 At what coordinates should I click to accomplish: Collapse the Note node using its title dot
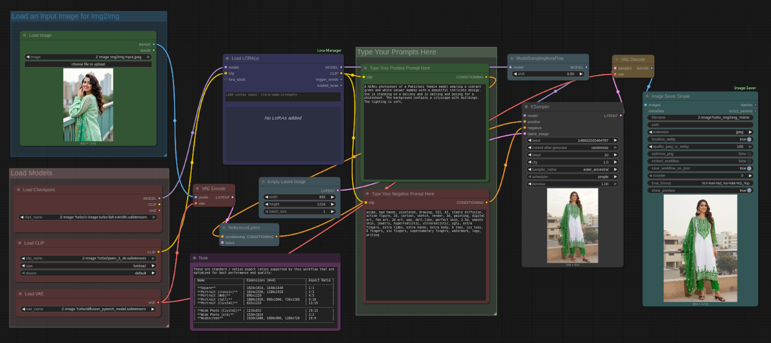click(x=194, y=258)
